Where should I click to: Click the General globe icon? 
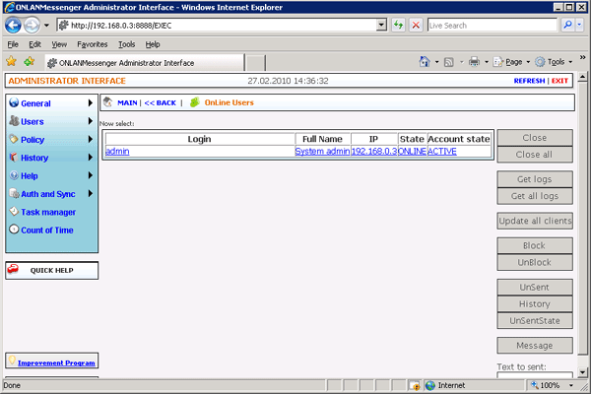click(x=14, y=102)
